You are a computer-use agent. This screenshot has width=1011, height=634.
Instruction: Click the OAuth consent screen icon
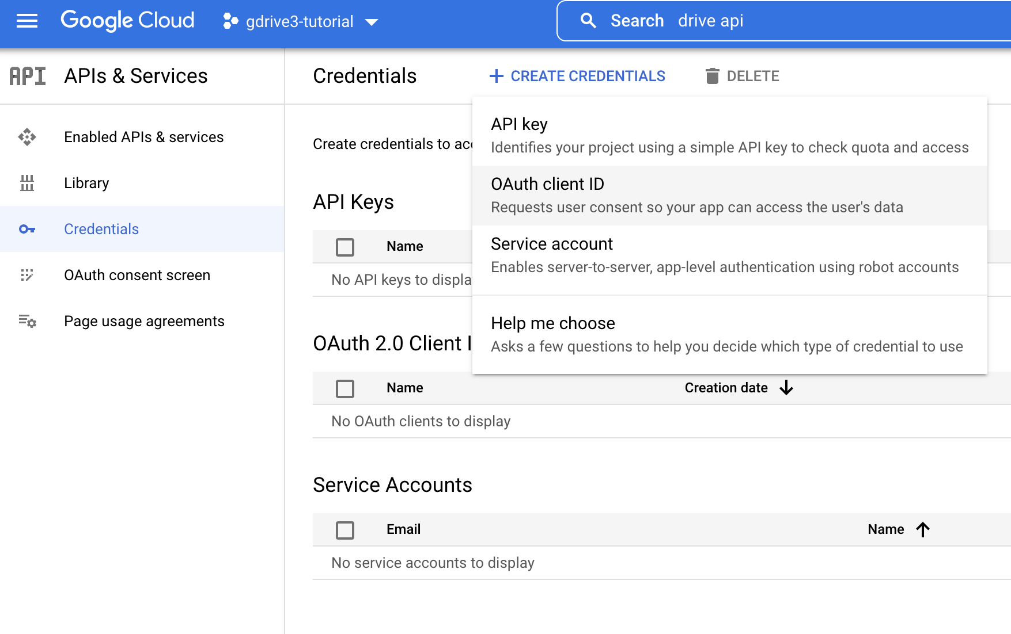27,275
